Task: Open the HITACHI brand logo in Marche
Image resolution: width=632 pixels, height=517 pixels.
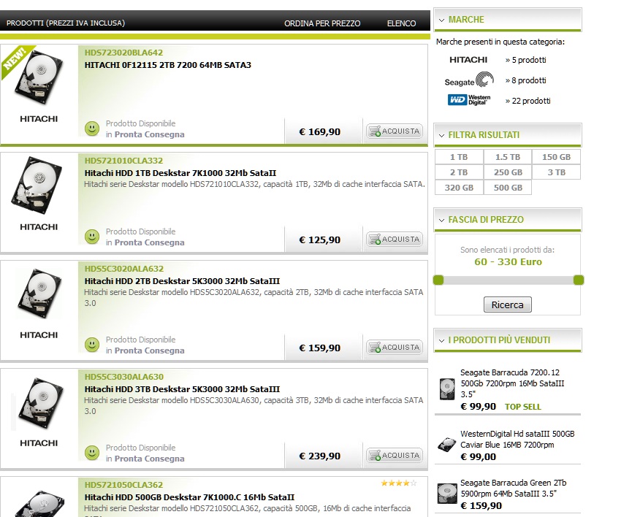Action: 468,60
